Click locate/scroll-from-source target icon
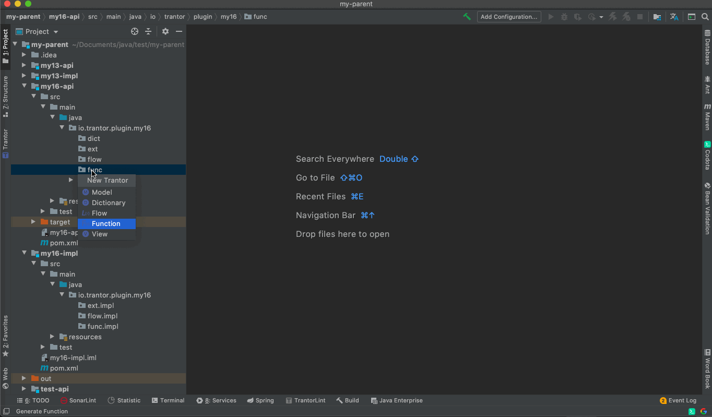 pyautogui.click(x=135, y=31)
